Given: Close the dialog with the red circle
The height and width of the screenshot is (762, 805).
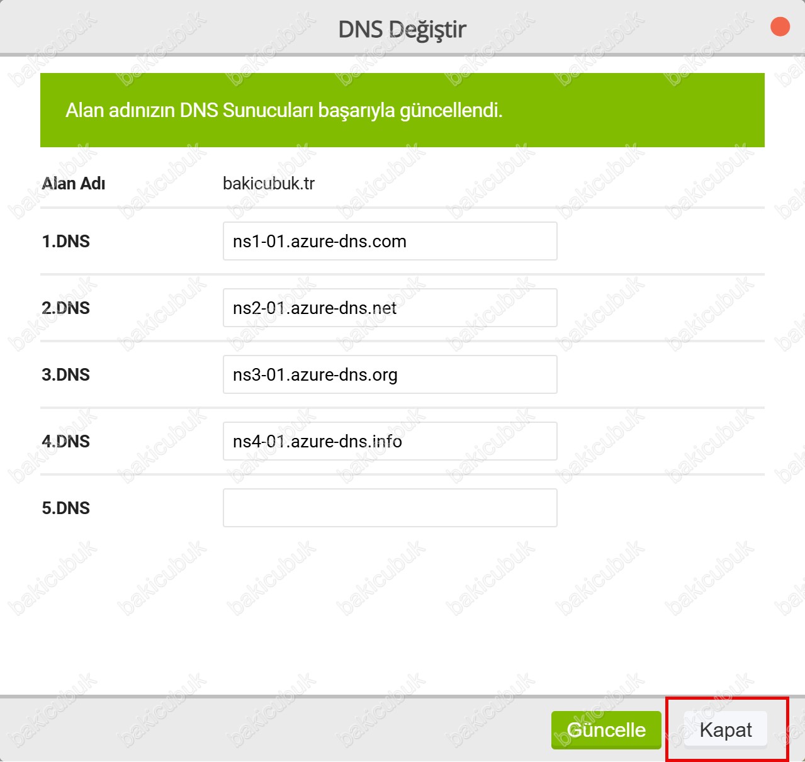Looking at the screenshot, I should point(780,27).
